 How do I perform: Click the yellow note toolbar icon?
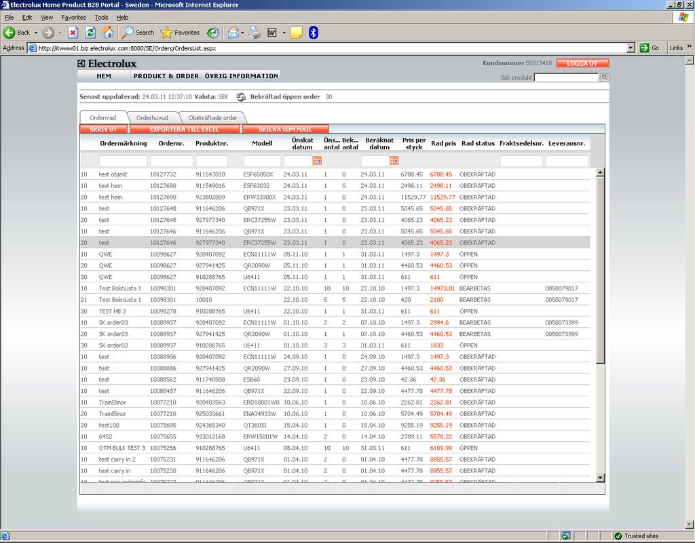point(297,33)
